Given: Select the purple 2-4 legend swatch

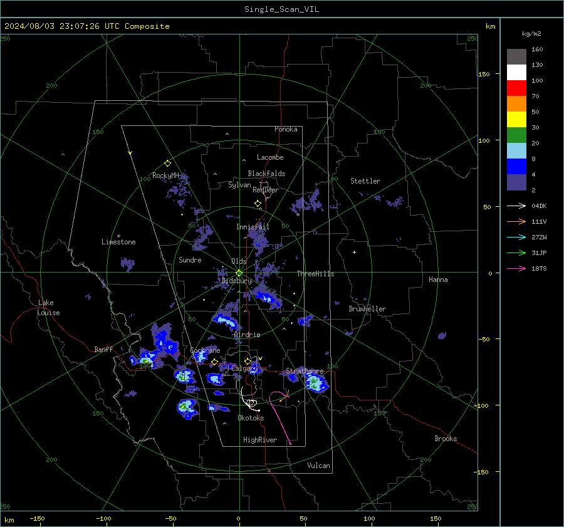Looking at the screenshot, I should point(516,182).
